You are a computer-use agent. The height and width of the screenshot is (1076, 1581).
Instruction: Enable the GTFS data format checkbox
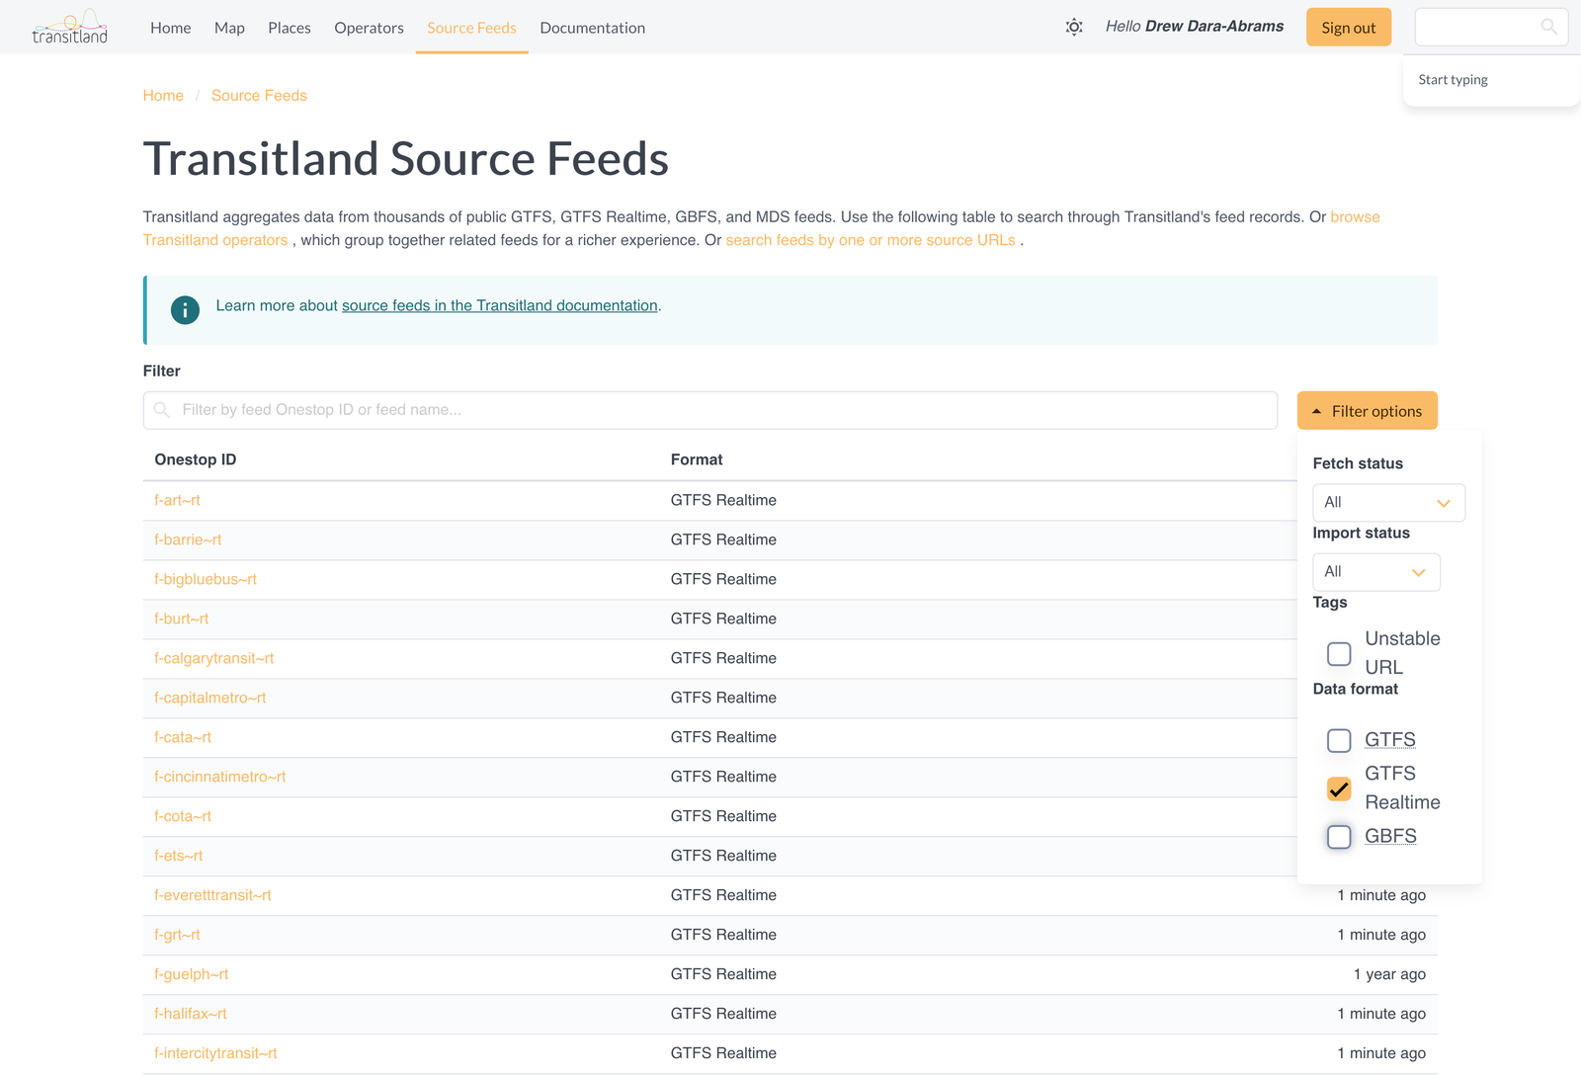(x=1339, y=740)
